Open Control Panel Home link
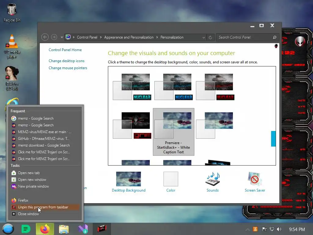 65,50
